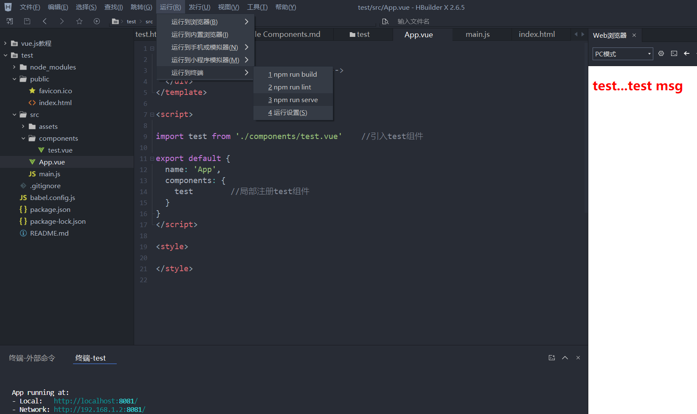Collapse the components folder
697x414 pixels.
[23, 138]
